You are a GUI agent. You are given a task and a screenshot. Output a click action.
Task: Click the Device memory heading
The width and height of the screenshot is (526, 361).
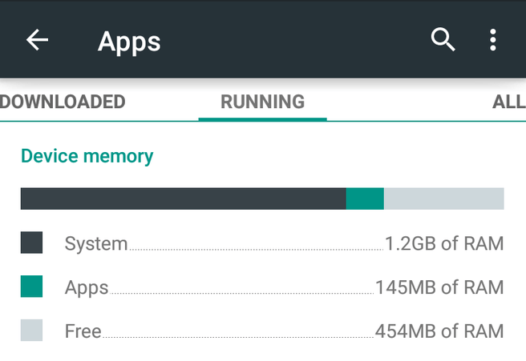coord(87,155)
